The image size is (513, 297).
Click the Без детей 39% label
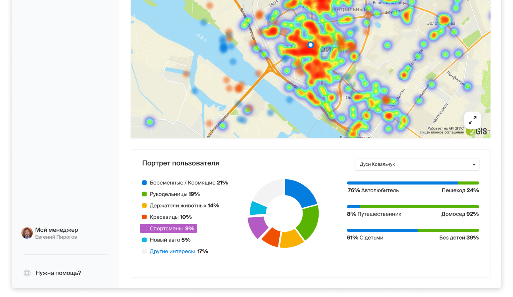459,238
